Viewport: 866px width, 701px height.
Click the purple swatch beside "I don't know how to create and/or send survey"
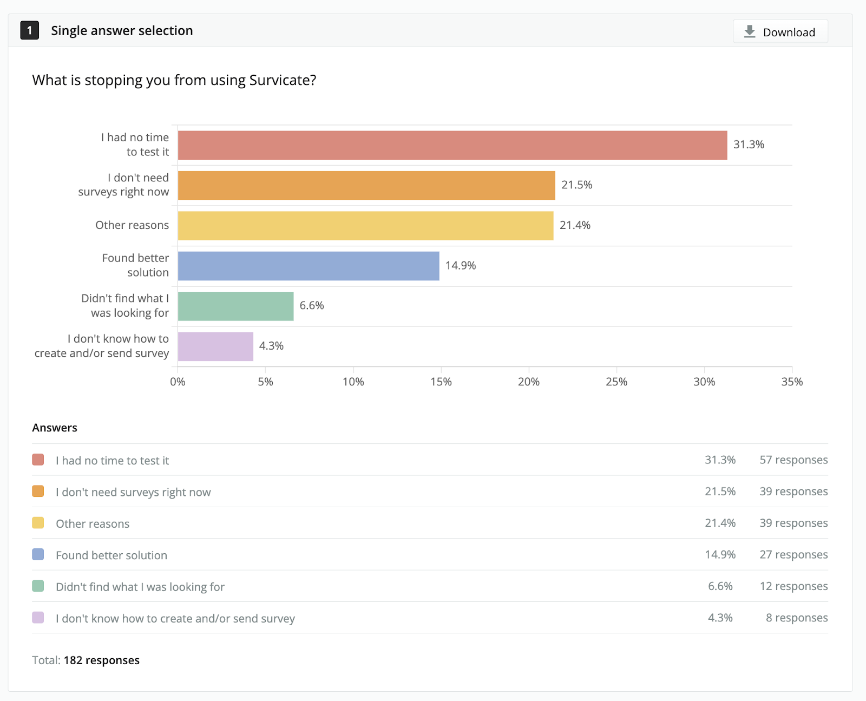pos(38,617)
